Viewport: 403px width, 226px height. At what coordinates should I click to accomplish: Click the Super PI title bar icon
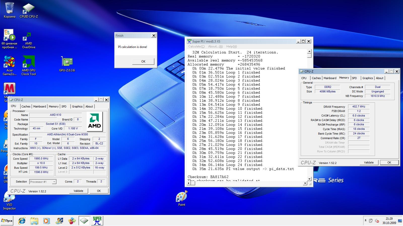pos(189,41)
